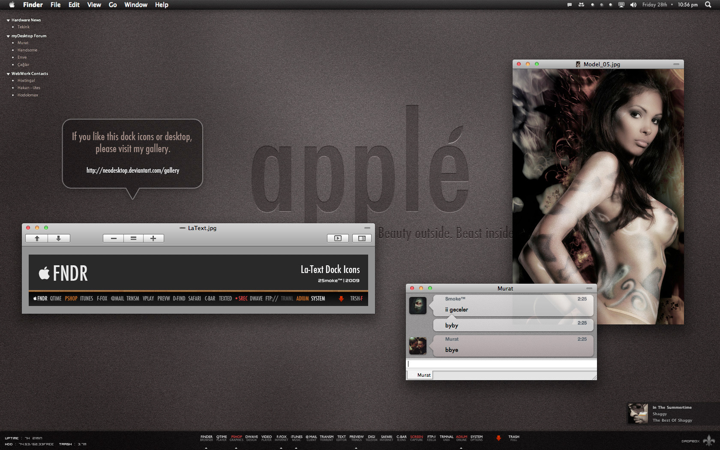
Task: Toggle toolbar pill button in Murat chat window
Action: (x=589, y=288)
